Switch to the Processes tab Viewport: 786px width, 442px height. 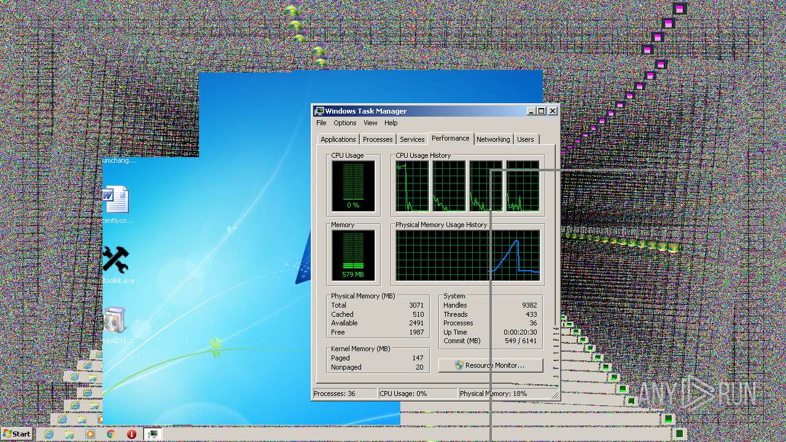click(378, 139)
